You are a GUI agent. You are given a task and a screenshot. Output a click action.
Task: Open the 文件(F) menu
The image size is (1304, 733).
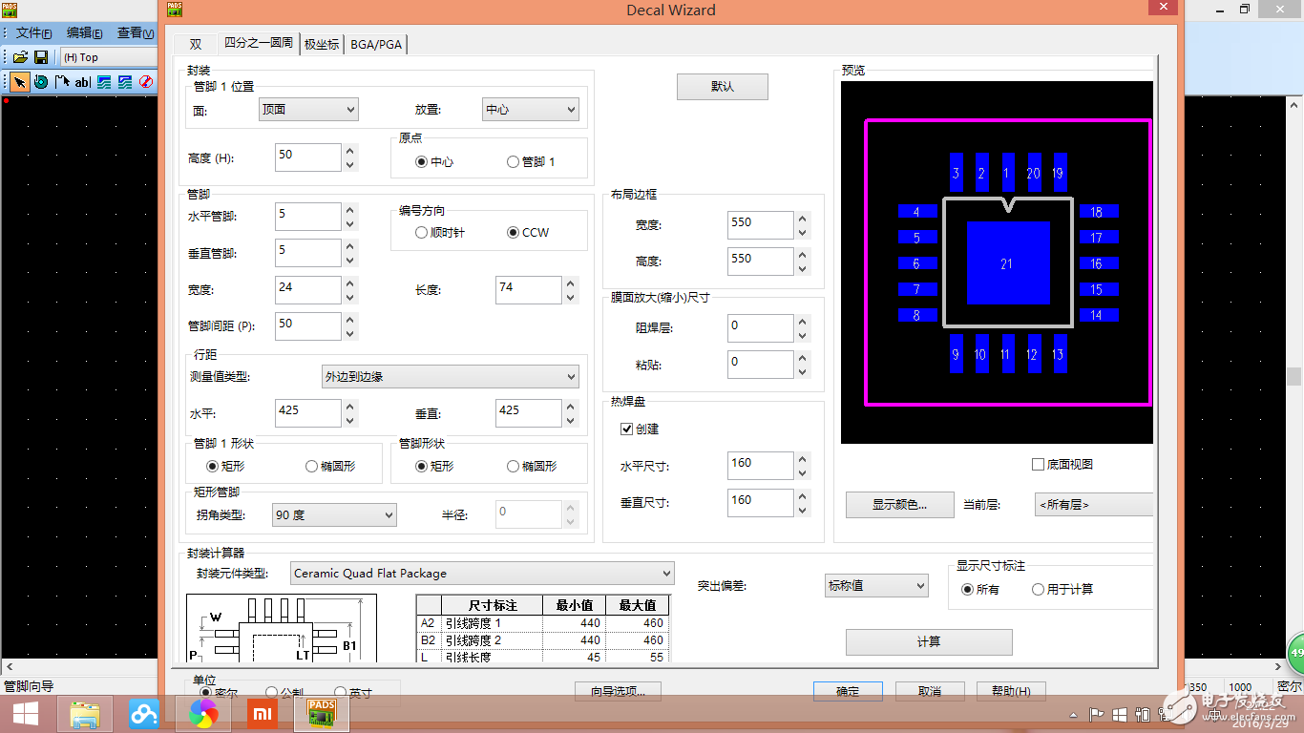click(x=33, y=33)
